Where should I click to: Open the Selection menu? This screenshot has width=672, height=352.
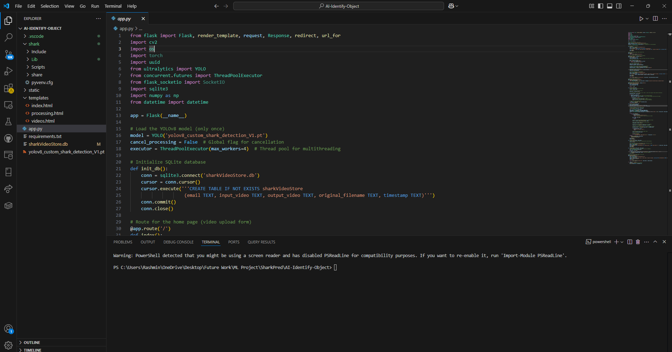[x=50, y=6]
